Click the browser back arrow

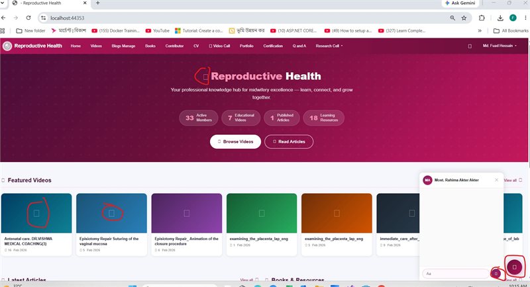point(3,18)
